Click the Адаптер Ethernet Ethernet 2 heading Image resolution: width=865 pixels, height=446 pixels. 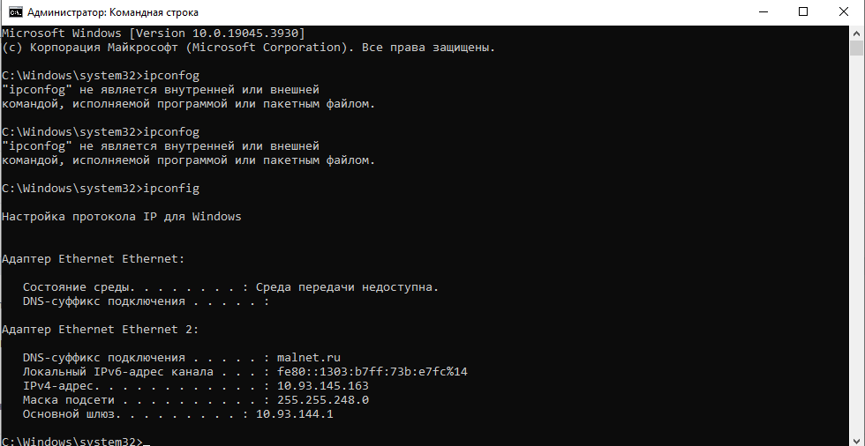pyautogui.click(x=101, y=330)
